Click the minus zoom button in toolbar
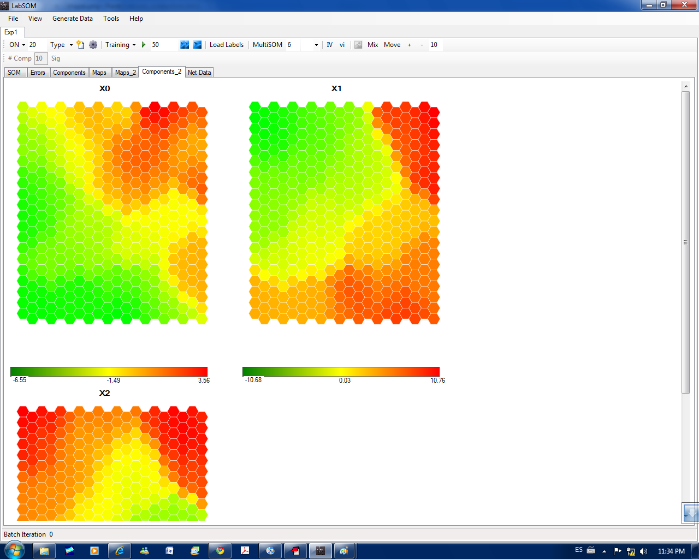The width and height of the screenshot is (699, 559). (422, 45)
